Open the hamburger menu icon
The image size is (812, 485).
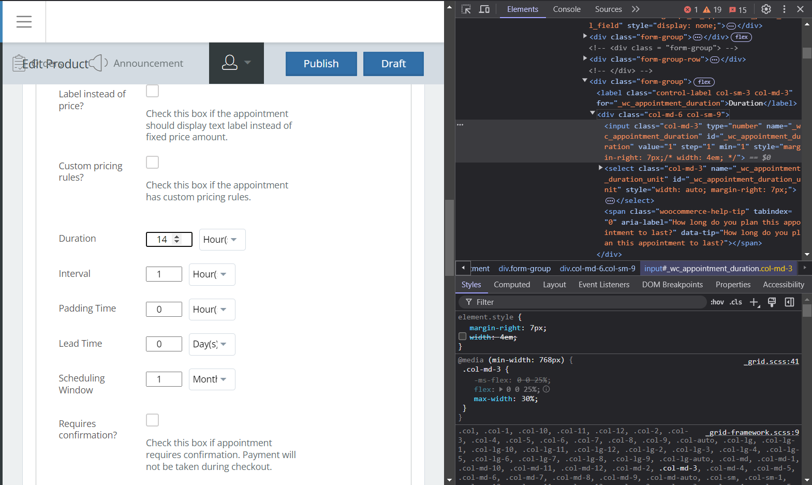(24, 22)
